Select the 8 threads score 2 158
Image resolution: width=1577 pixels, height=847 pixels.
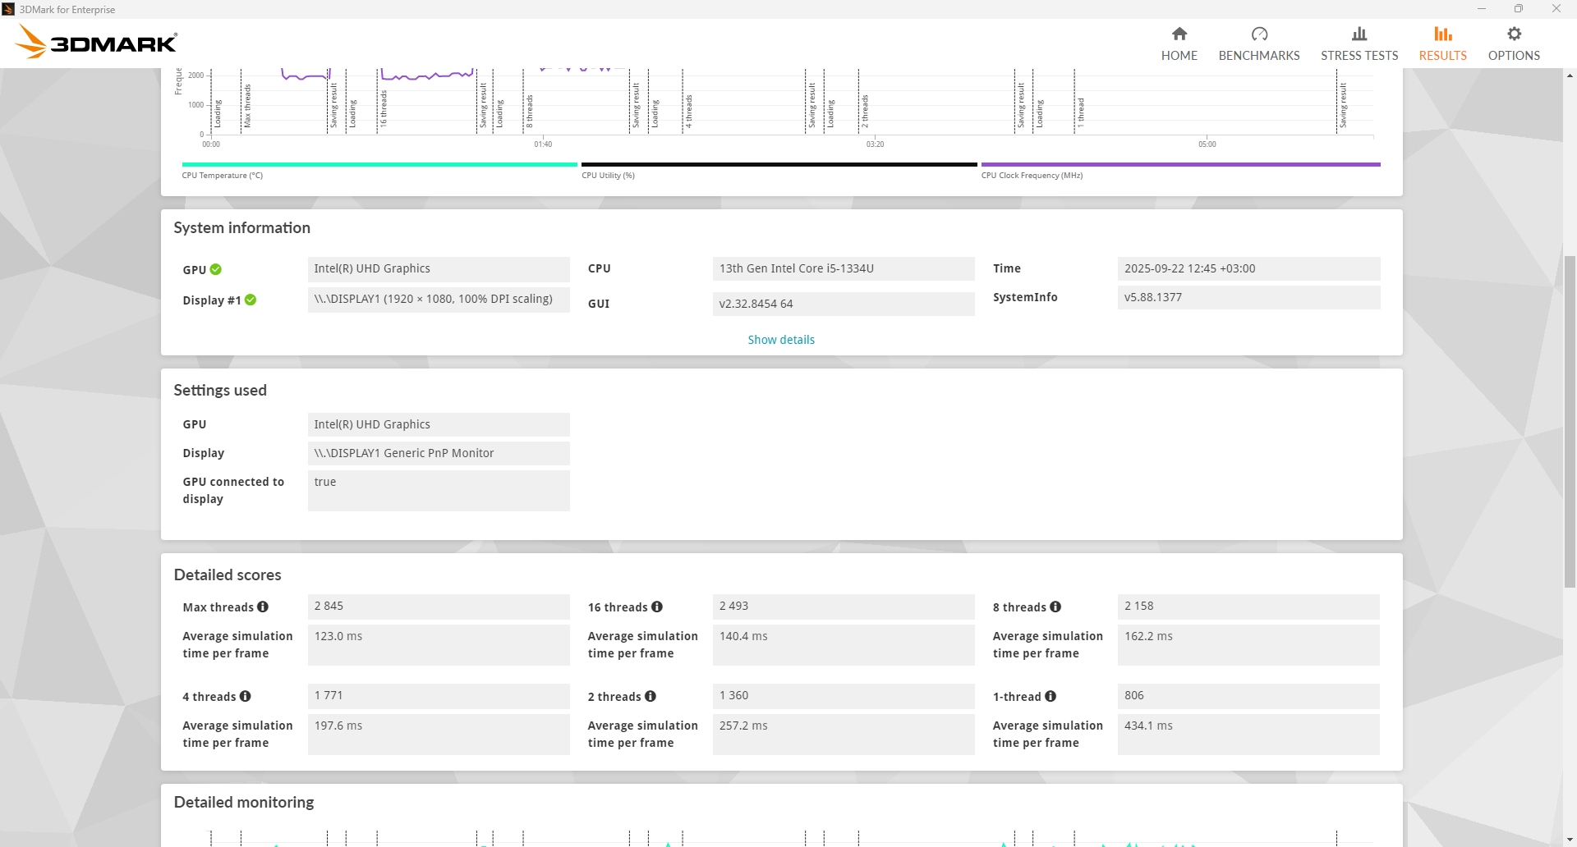[x=1248, y=607]
